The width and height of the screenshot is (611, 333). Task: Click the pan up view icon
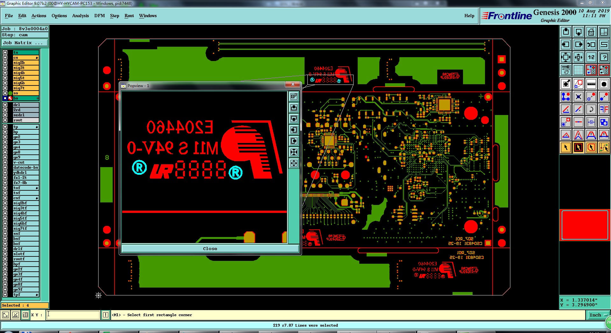coord(566,32)
